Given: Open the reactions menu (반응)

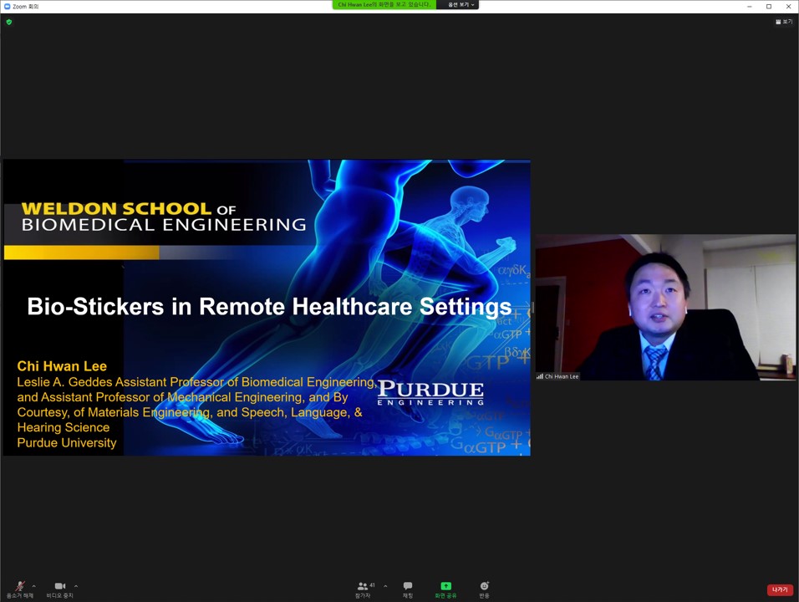Looking at the screenshot, I should [484, 589].
